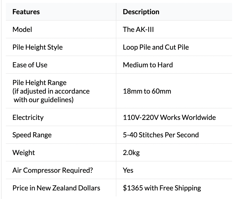Click "The AK-III" model value
The height and width of the screenshot is (199, 236).
point(138,30)
